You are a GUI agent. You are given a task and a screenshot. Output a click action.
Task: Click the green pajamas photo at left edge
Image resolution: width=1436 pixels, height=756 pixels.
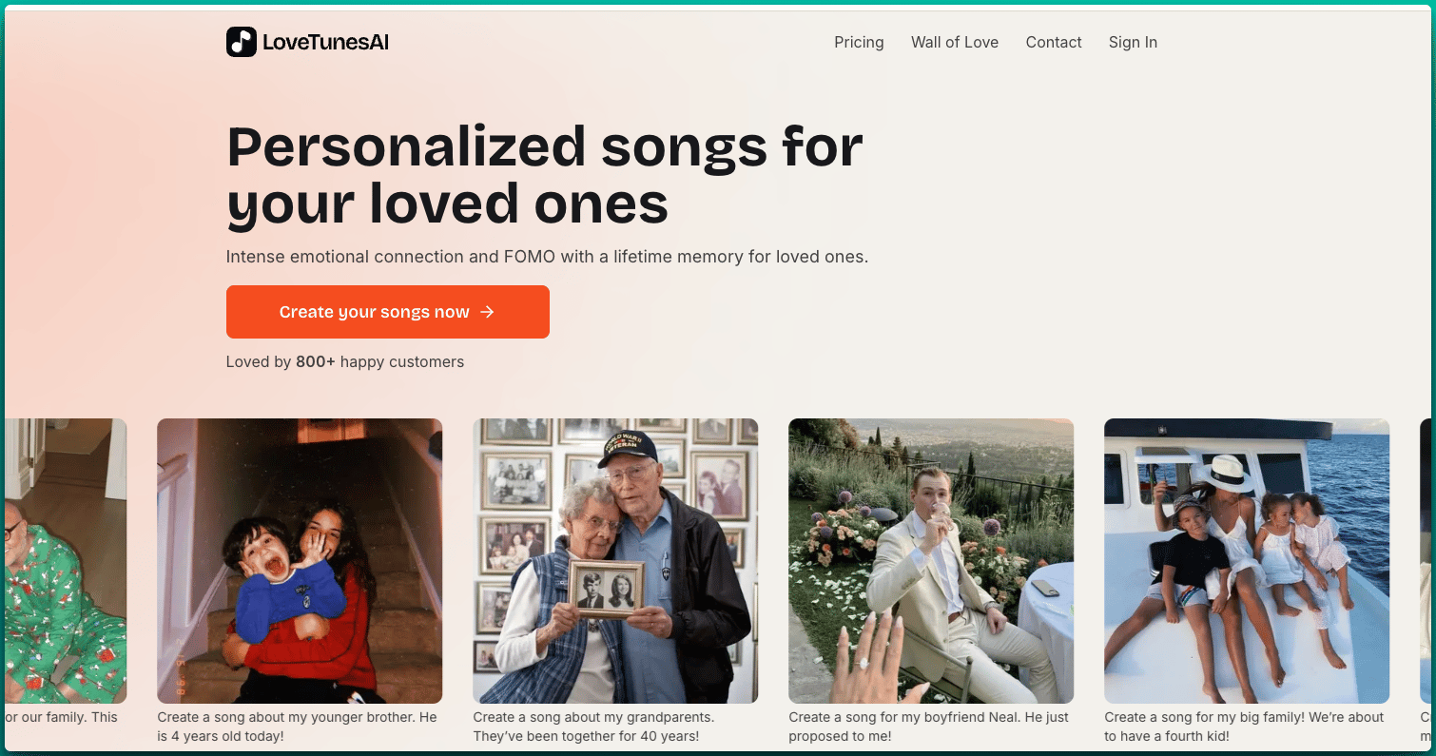coord(66,561)
